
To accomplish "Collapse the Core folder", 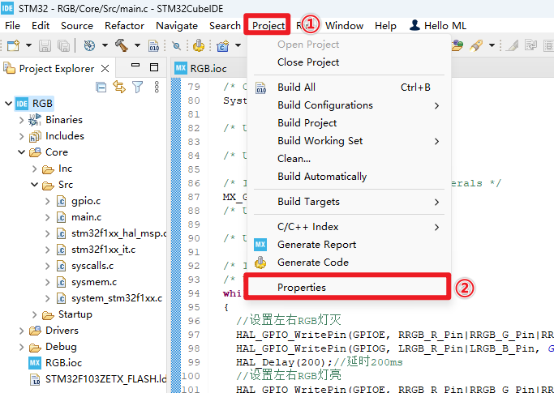I will click(21, 152).
